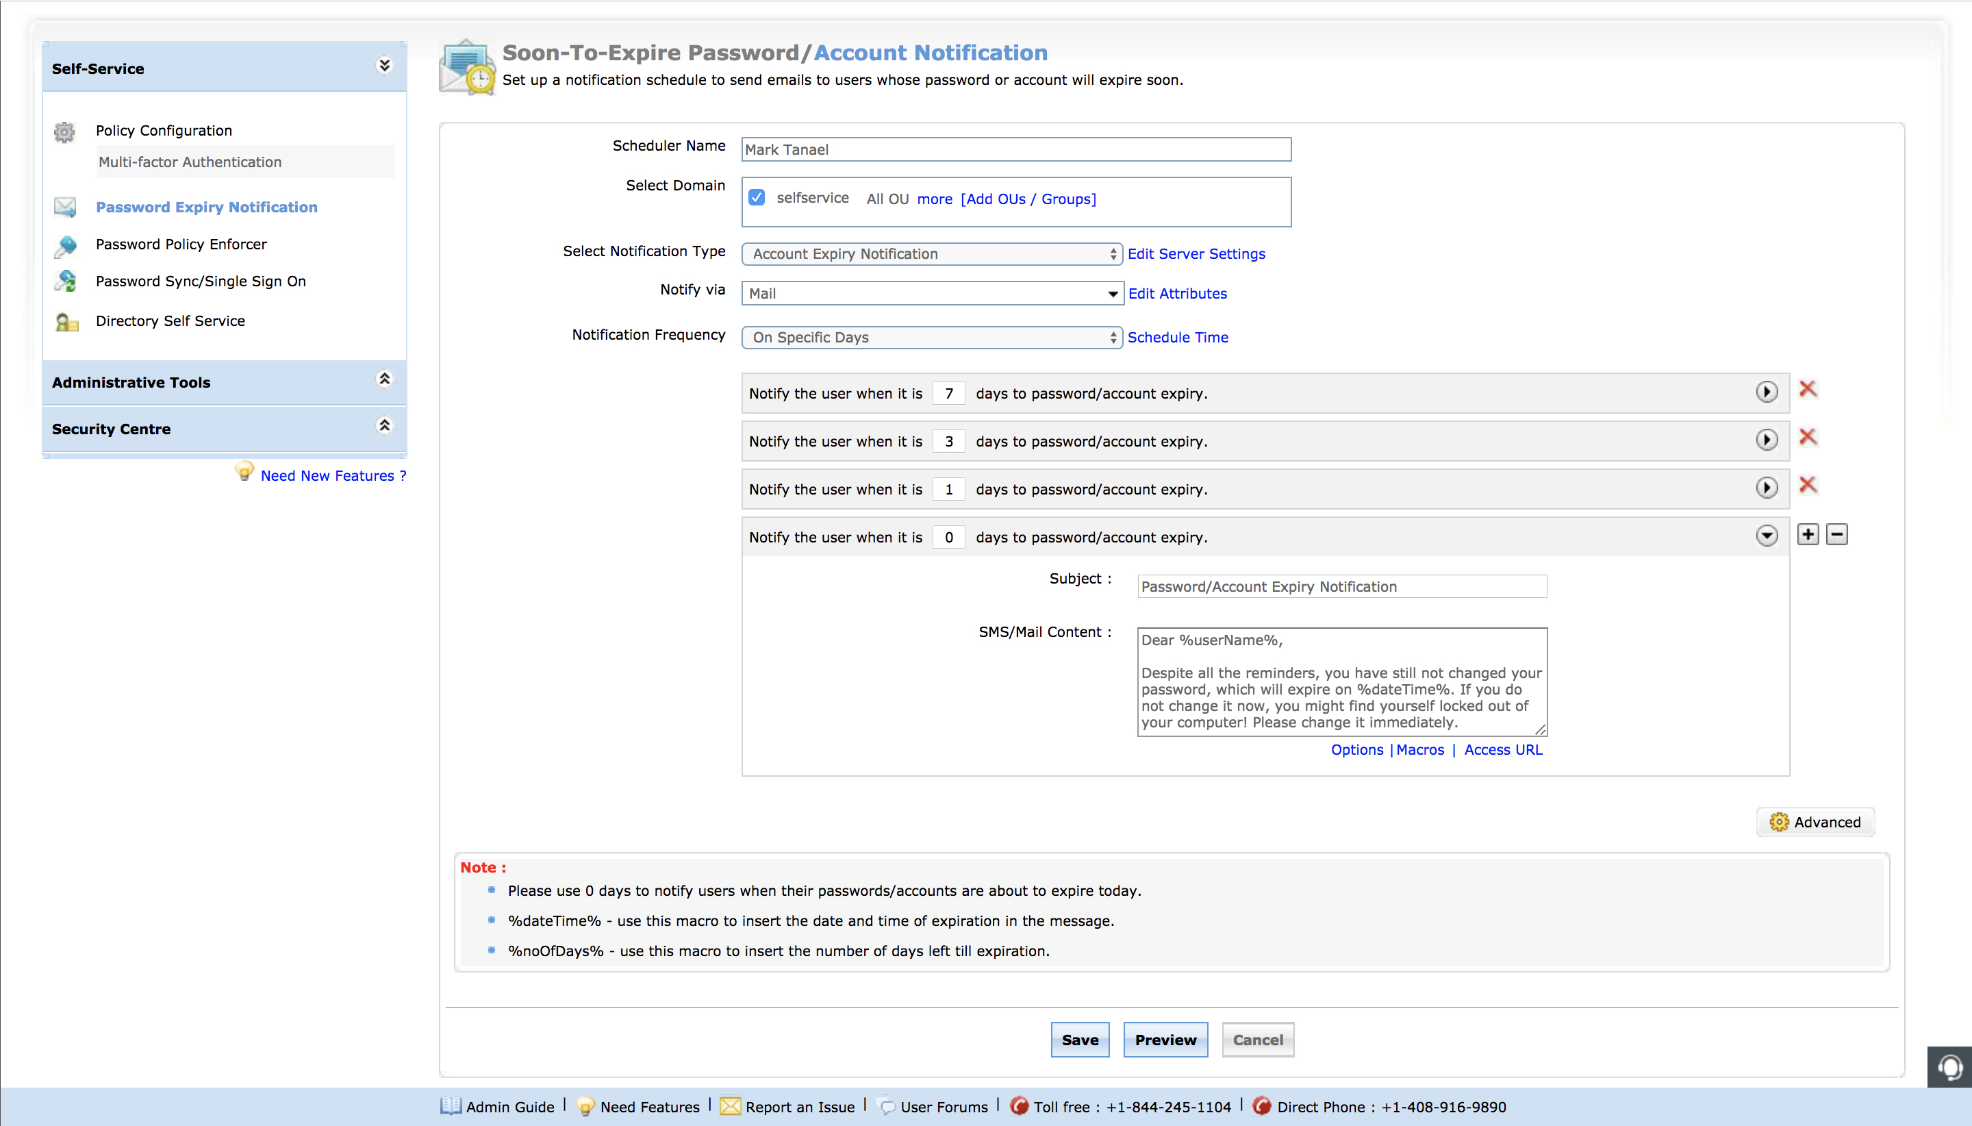
Task: Uncheck the selfservice domain checkbox
Action: click(757, 198)
